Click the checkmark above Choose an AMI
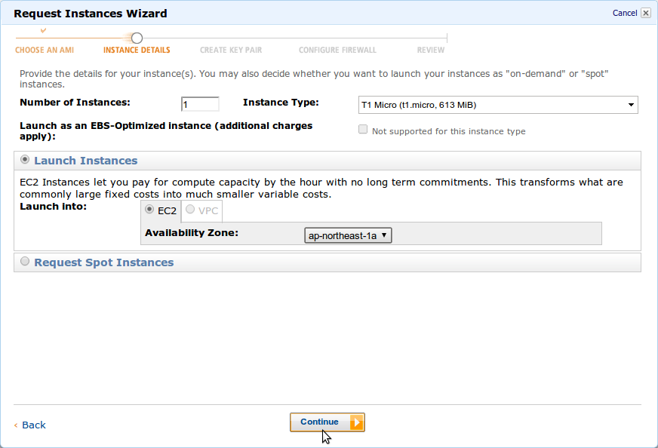The width and height of the screenshot is (658, 448). point(43,30)
